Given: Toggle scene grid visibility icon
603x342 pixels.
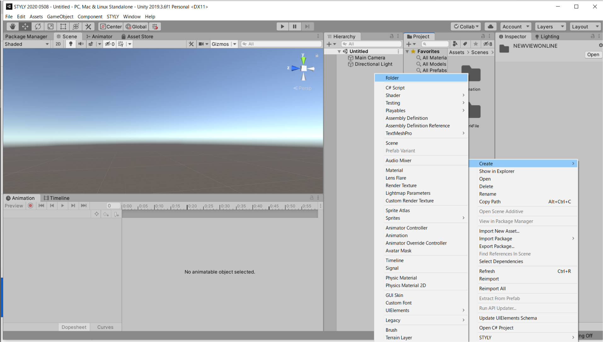Looking at the screenshot, I should coord(121,44).
